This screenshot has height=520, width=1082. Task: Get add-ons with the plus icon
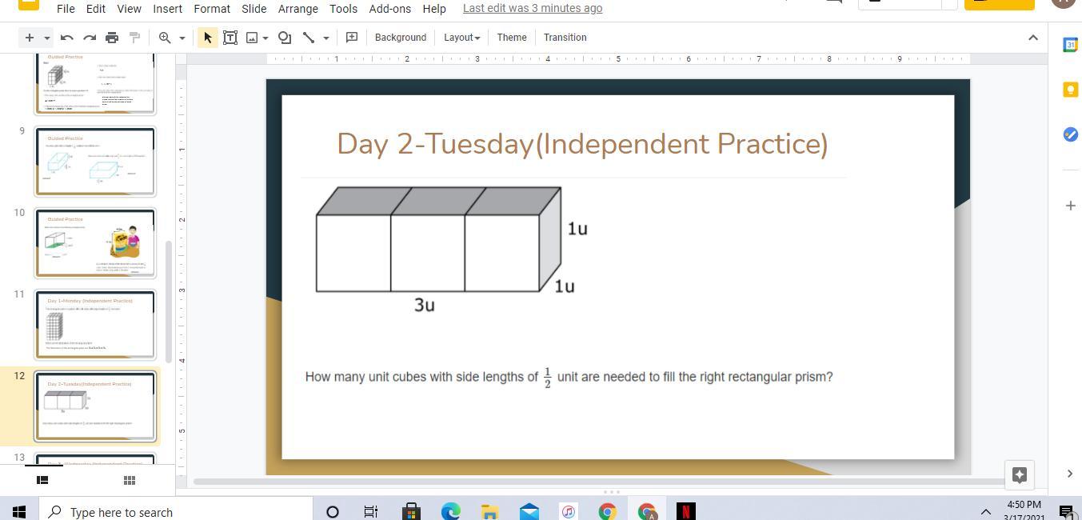click(1070, 206)
